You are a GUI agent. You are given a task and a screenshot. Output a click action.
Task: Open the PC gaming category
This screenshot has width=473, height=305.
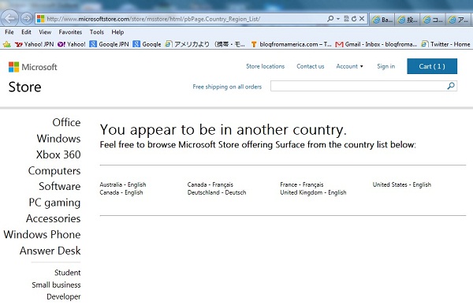pos(54,203)
